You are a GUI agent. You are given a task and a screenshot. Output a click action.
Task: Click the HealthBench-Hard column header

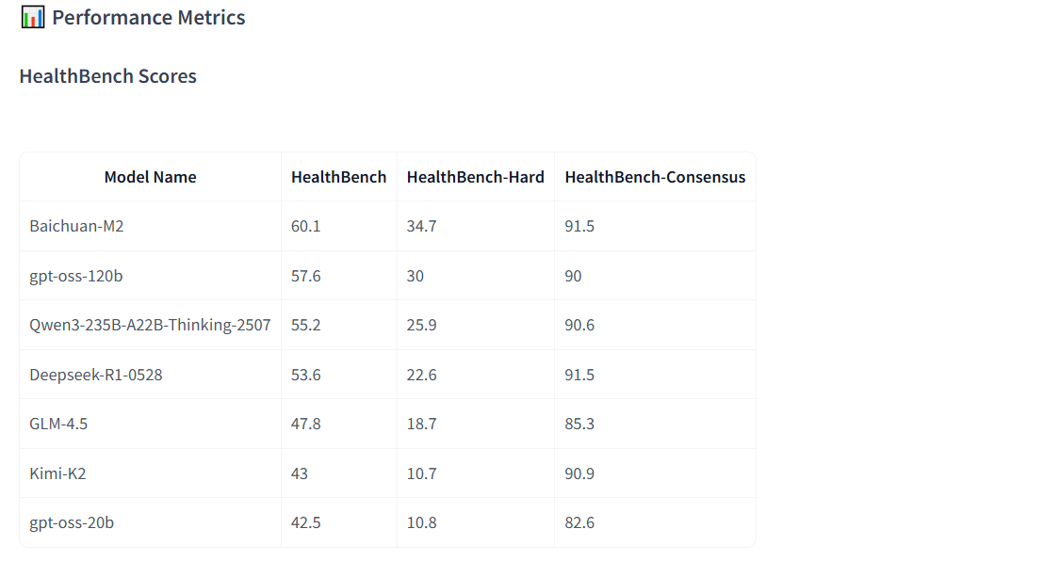[x=475, y=177]
